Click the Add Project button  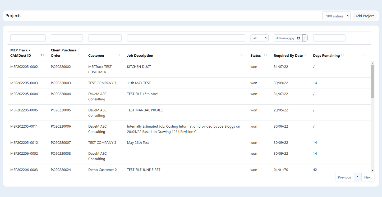pyautogui.click(x=364, y=16)
